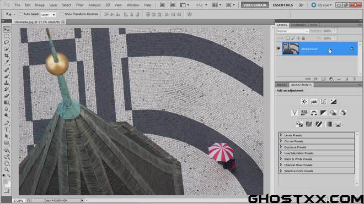Image resolution: width=364 pixels, height=204 pixels.
Task: Expand Hue/Saturation Presets
Action: coord(281,153)
